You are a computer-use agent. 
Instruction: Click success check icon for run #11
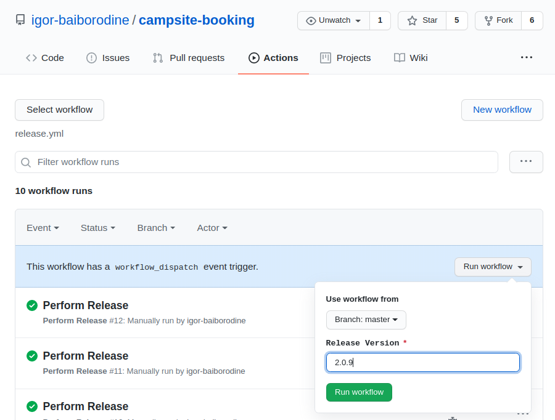click(x=32, y=356)
